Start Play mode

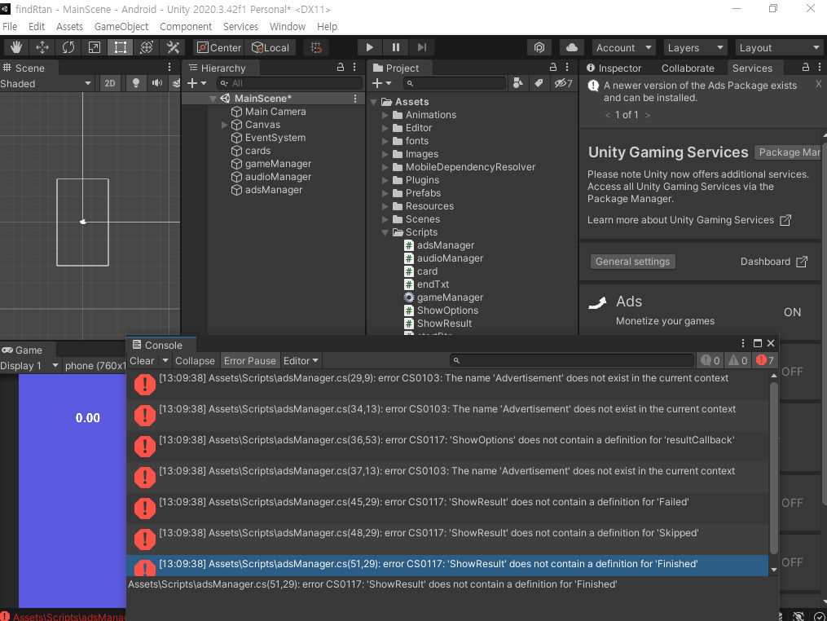(x=370, y=47)
